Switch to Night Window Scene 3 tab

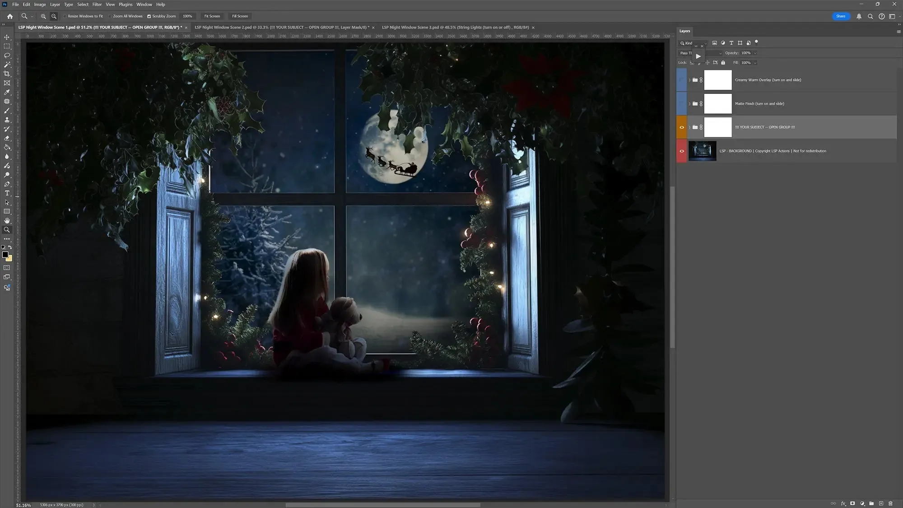coord(455,28)
